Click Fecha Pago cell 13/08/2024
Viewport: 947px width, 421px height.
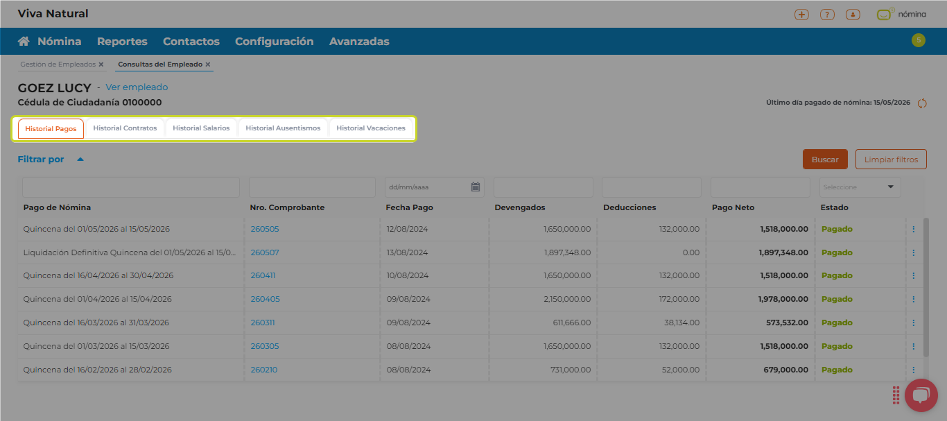408,252
